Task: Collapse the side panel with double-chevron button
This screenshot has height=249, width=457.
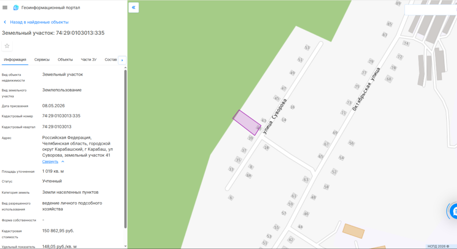Action: [133, 8]
